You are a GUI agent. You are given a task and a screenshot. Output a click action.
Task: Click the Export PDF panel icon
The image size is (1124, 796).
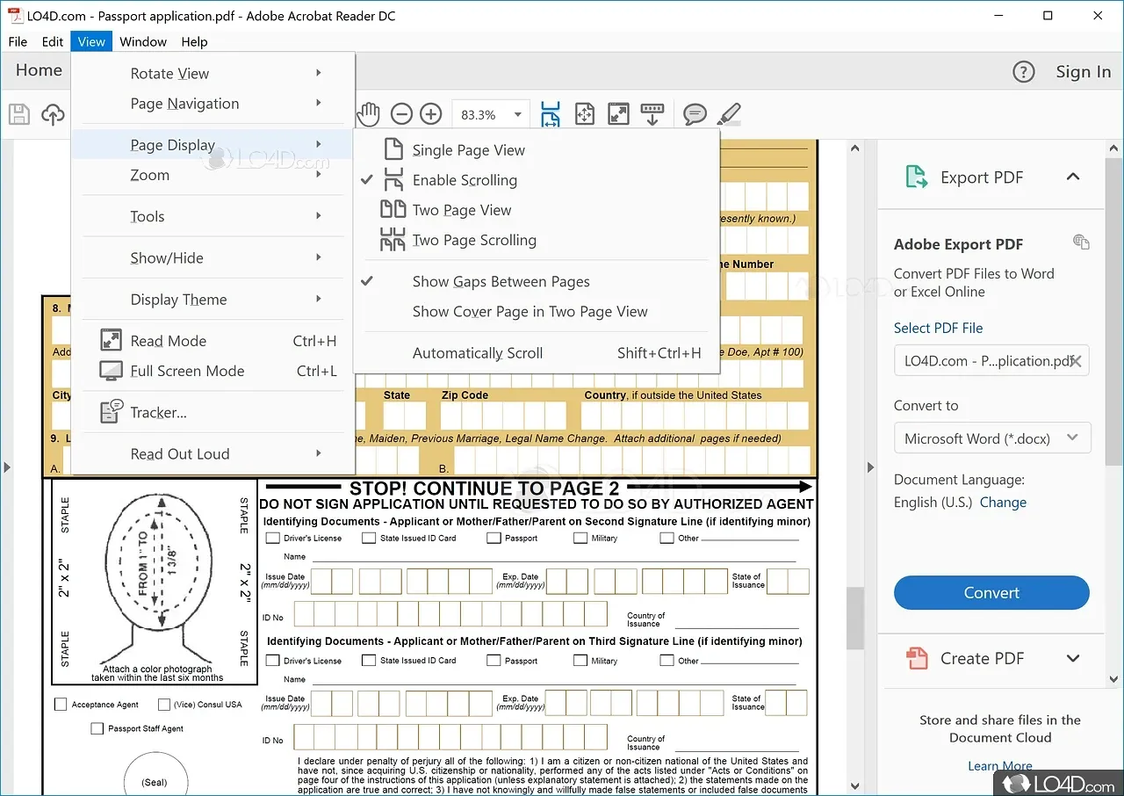[x=917, y=177]
